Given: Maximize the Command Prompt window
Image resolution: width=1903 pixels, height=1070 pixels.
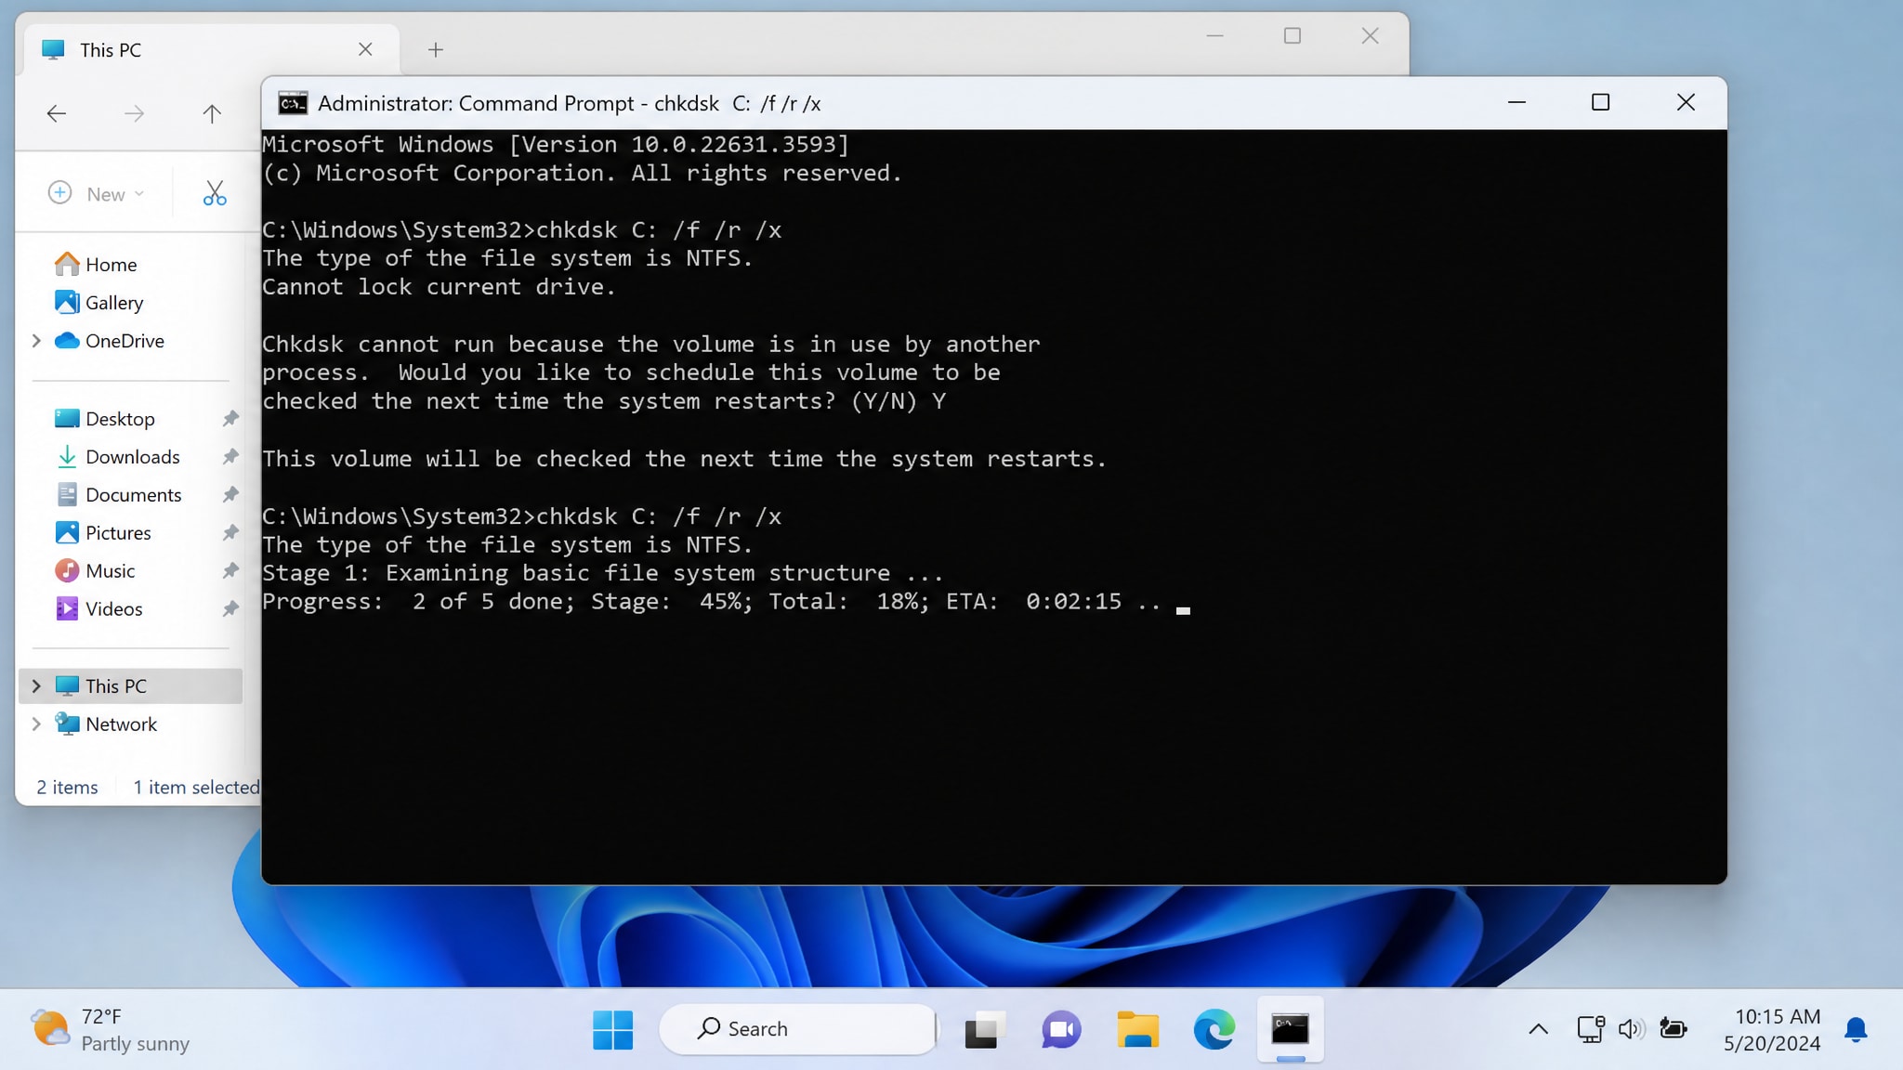Looking at the screenshot, I should [x=1600, y=102].
